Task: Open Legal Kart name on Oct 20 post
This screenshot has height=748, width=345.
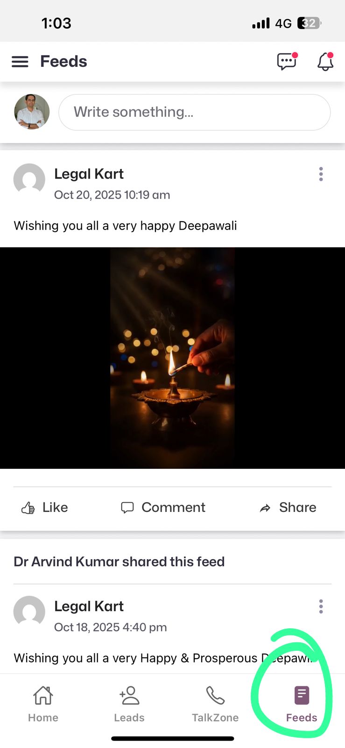Action: point(89,174)
